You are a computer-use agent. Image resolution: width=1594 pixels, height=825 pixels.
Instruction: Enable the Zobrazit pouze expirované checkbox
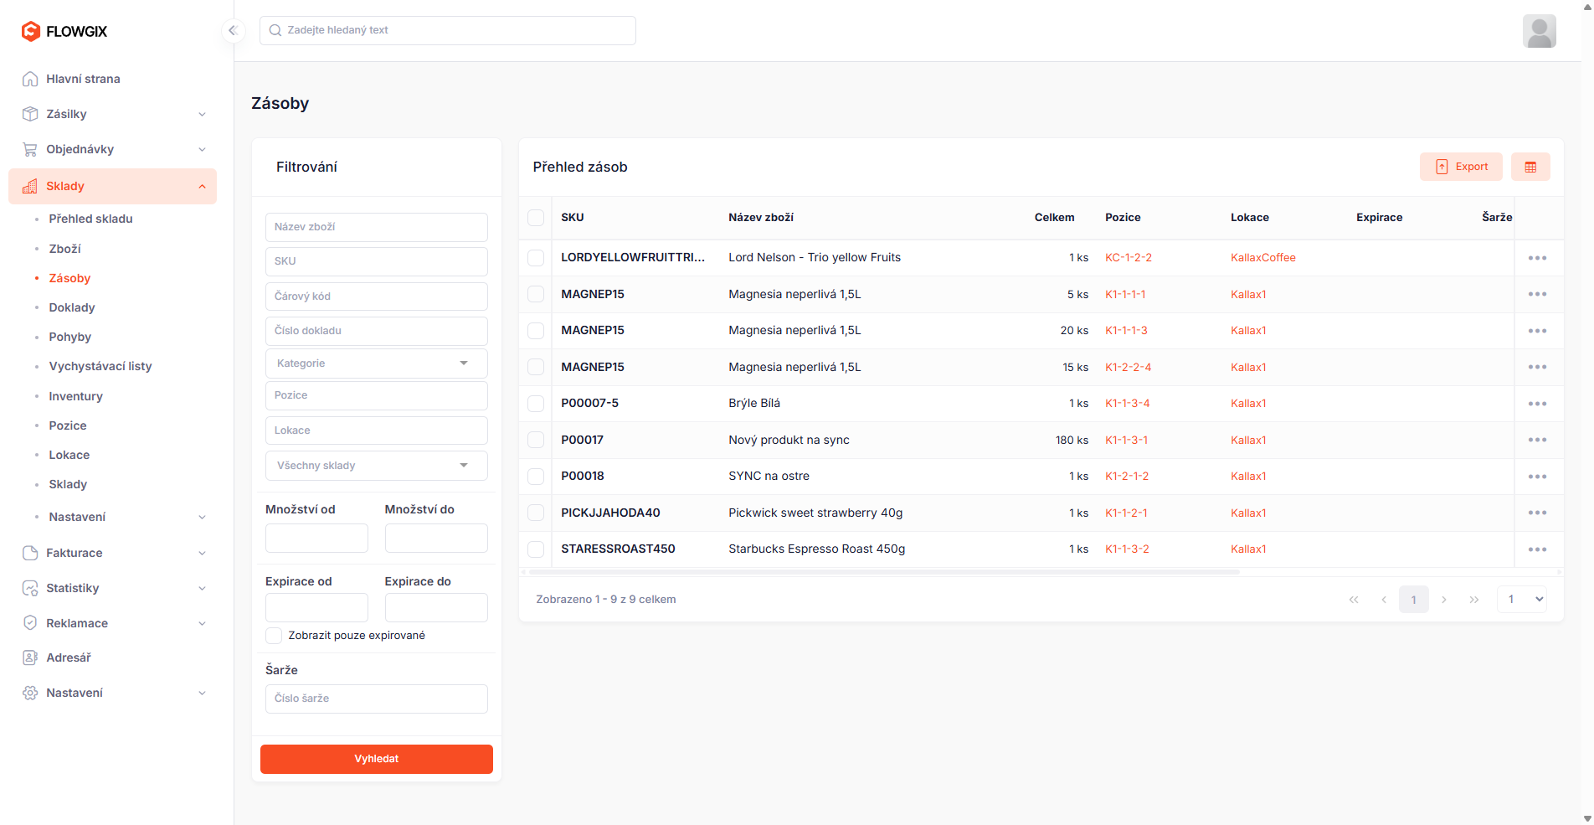point(274,636)
